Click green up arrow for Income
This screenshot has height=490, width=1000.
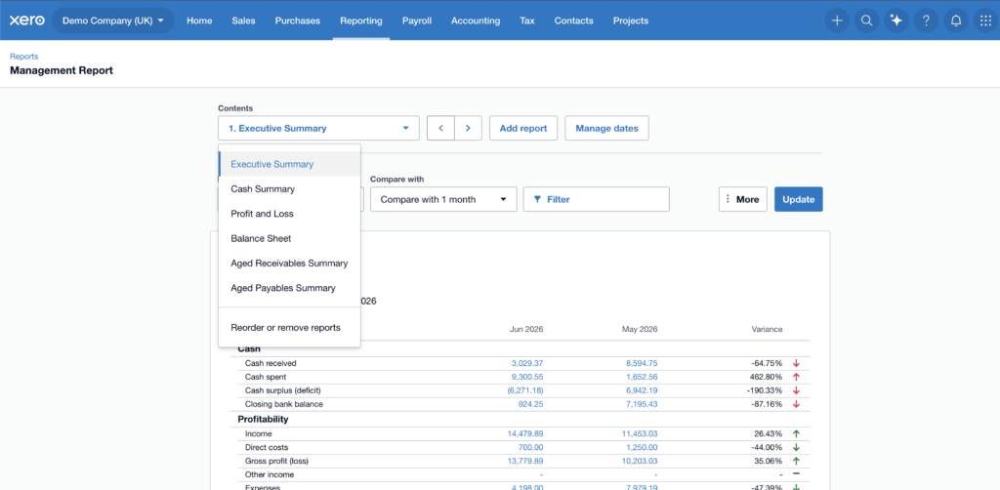click(x=796, y=434)
